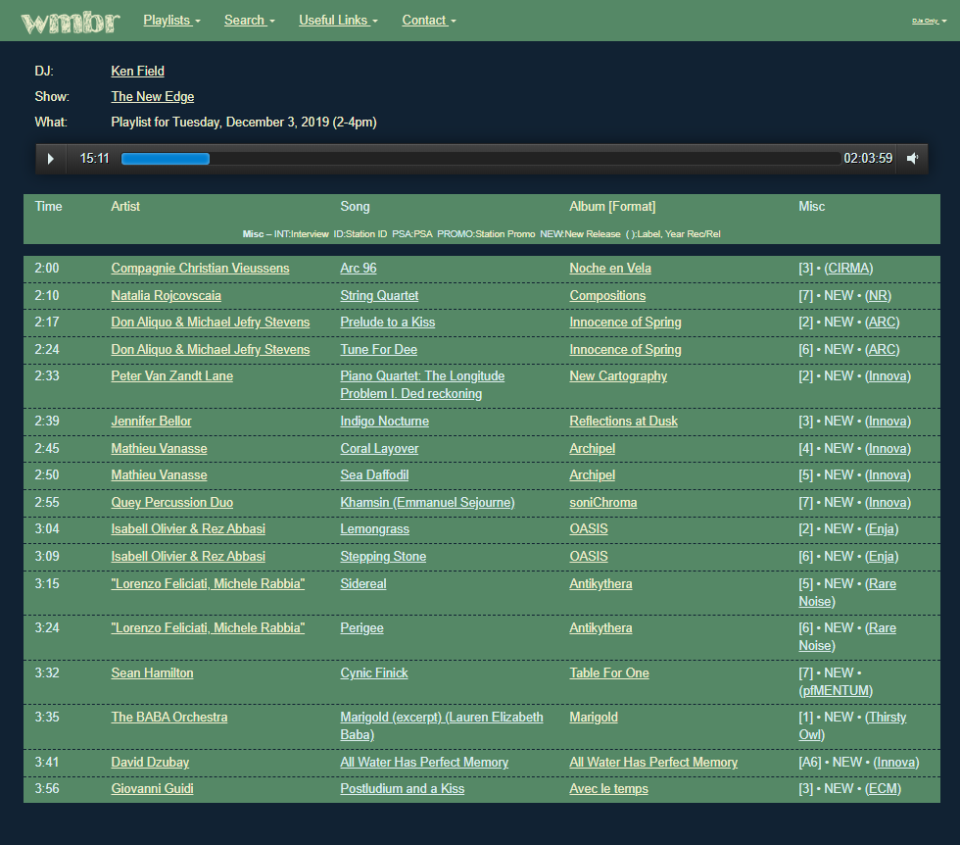Open artist Compagnie Christian Vieussens
This screenshot has width=960, height=845.
[x=200, y=269]
